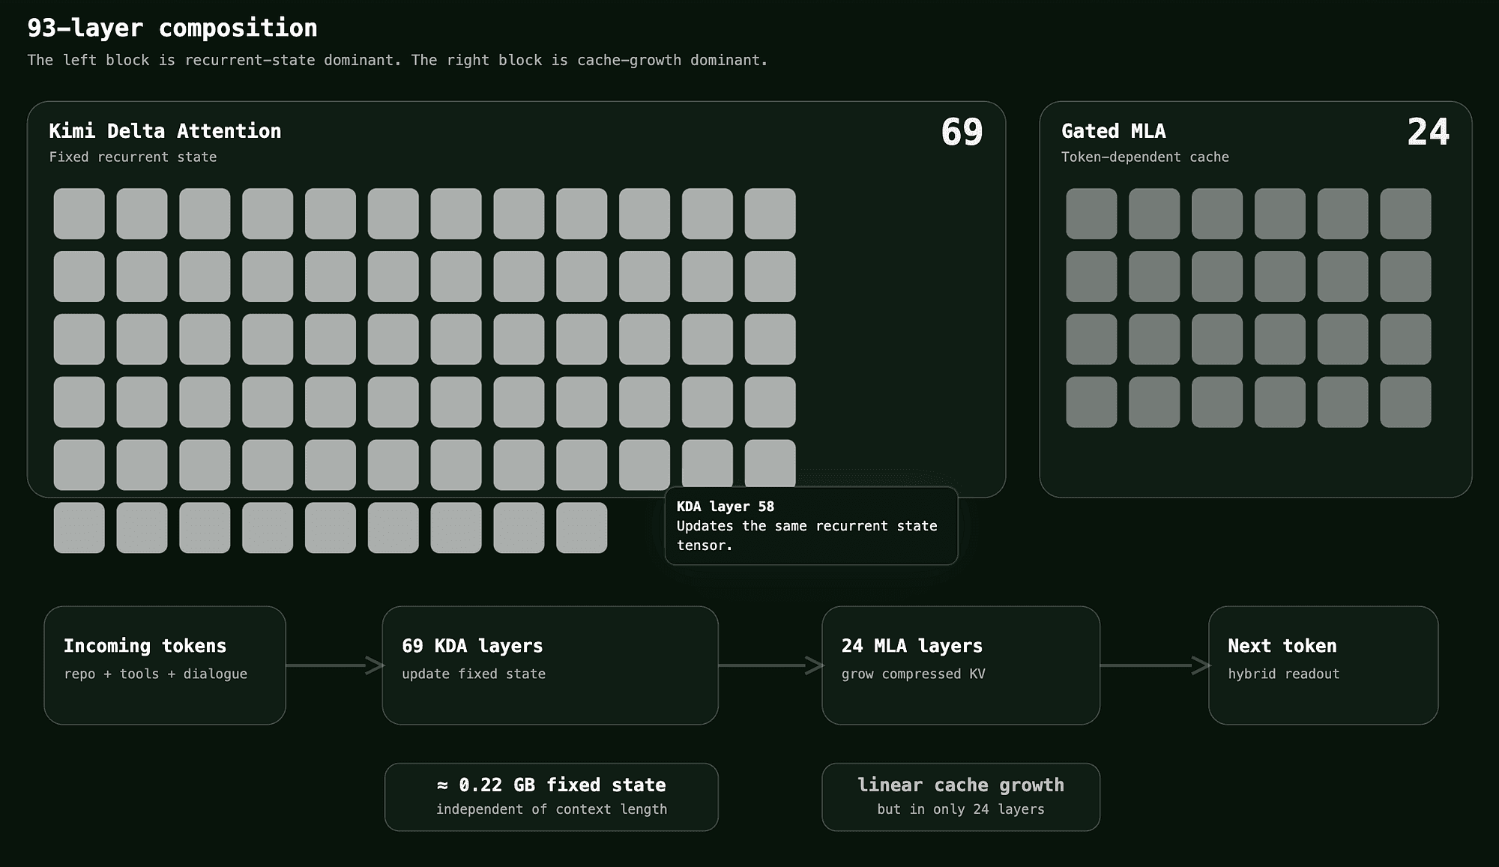Click the last Gated MLA square, layer 24
The width and height of the screenshot is (1499, 867).
[1405, 402]
